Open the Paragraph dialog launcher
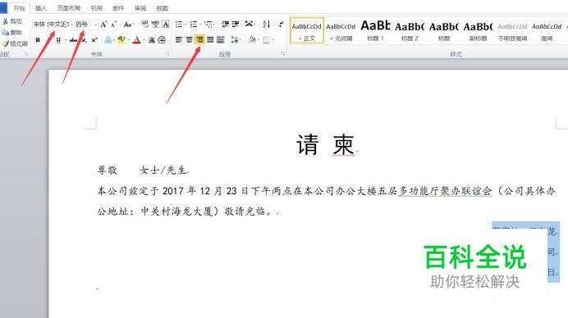 [x=283, y=54]
